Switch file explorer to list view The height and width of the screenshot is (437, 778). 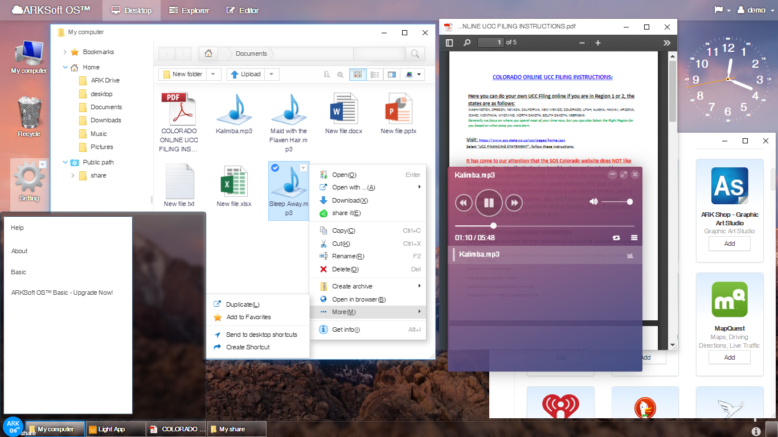[x=375, y=75]
